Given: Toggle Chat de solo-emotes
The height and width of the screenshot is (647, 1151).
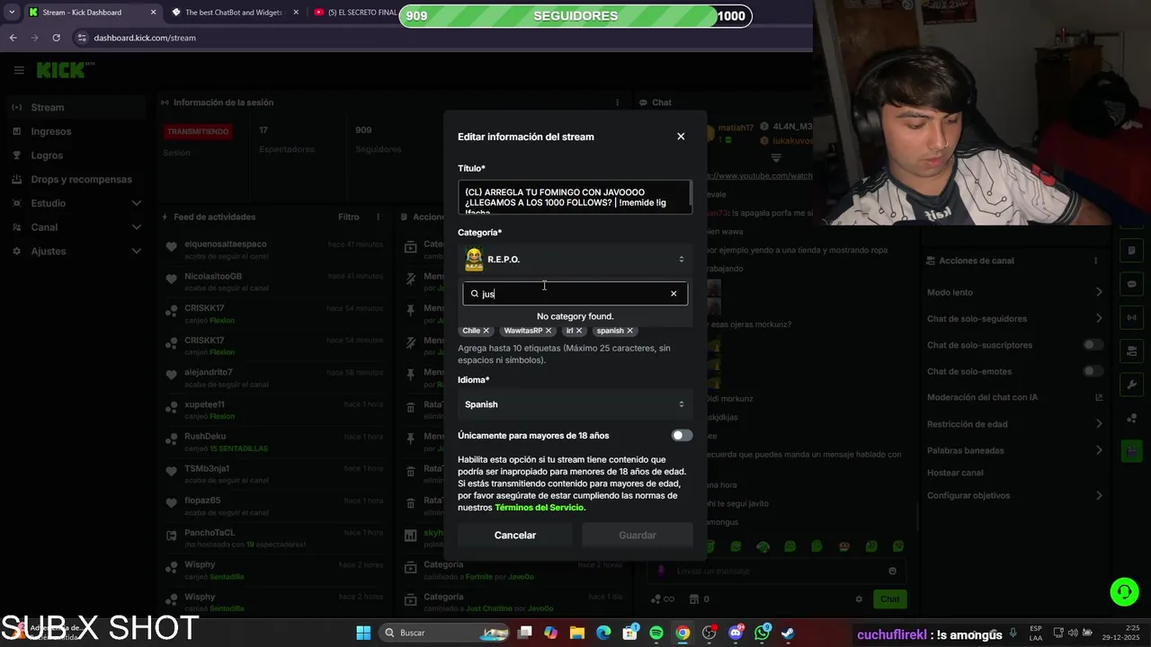Looking at the screenshot, I should (1093, 371).
